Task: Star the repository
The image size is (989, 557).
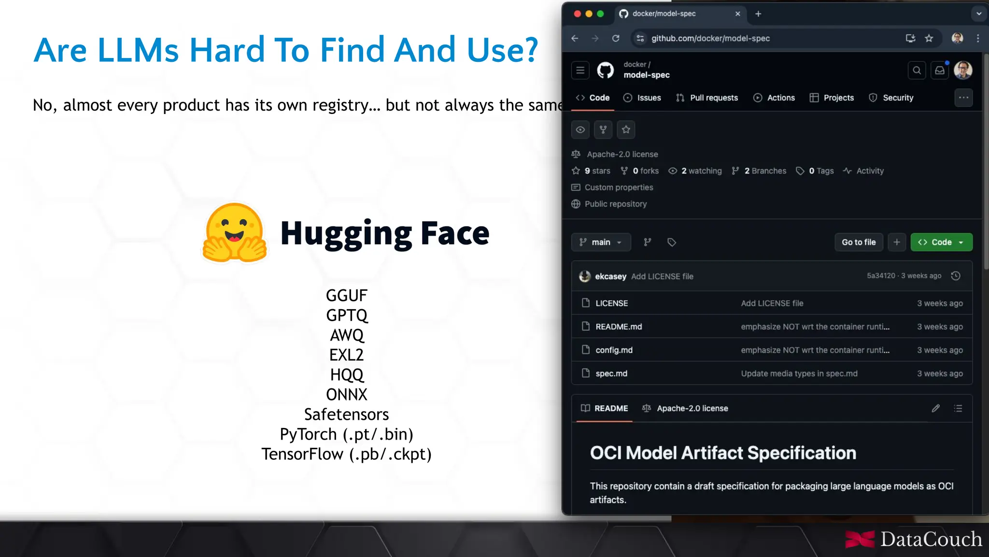Action: 626,129
